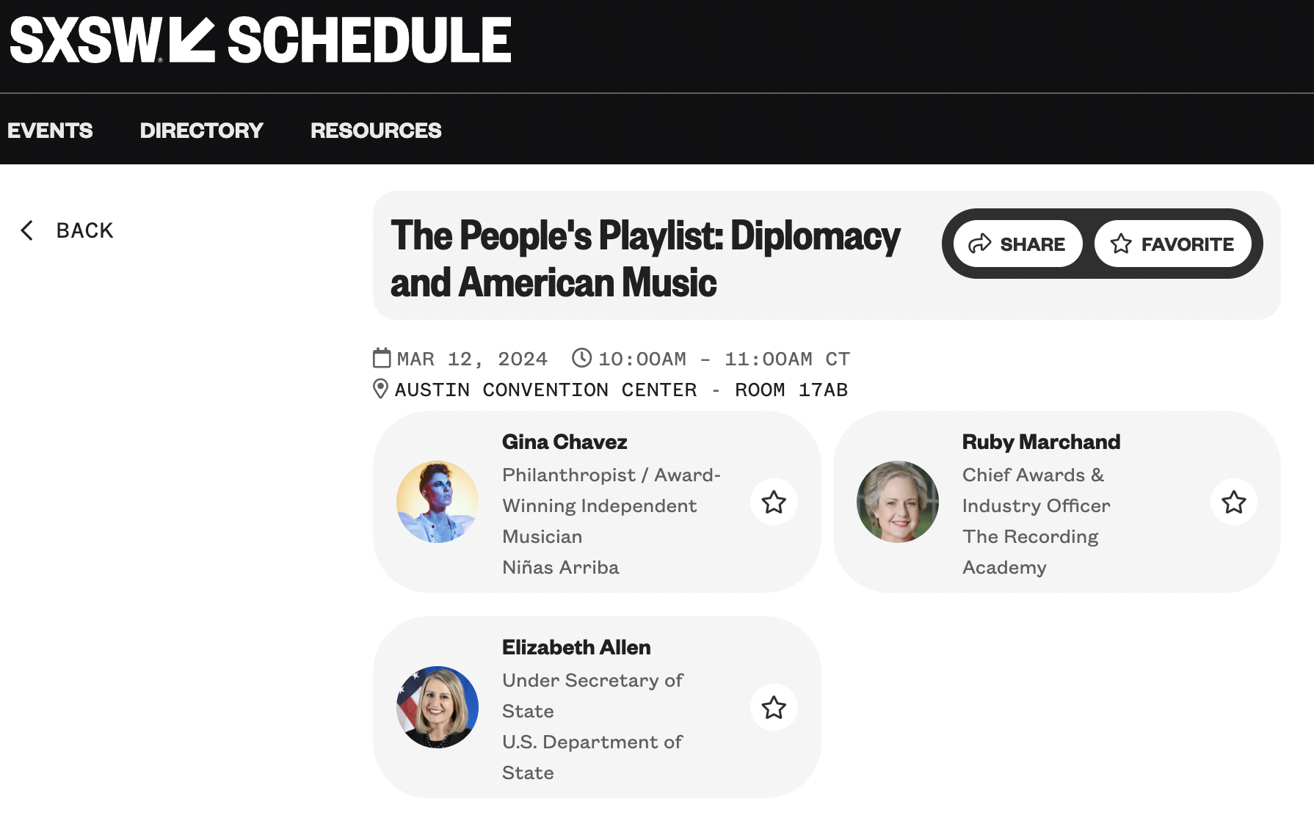The width and height of the screenshot is (1314, 829).
Task: Favorite speaker Ruby Marchand with star
Action: tap(1234, 502)
